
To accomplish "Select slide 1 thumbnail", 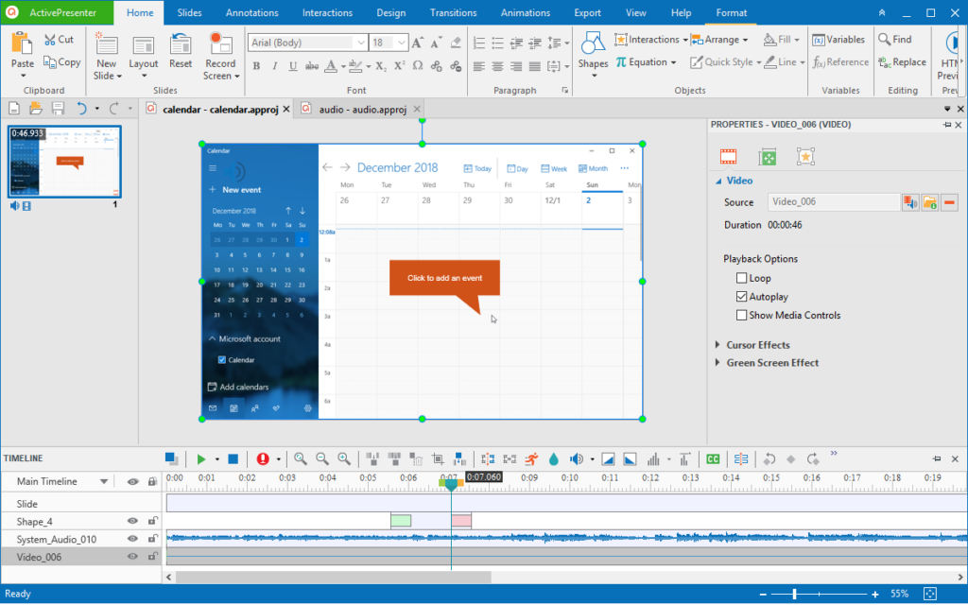I will pos(64,162).
